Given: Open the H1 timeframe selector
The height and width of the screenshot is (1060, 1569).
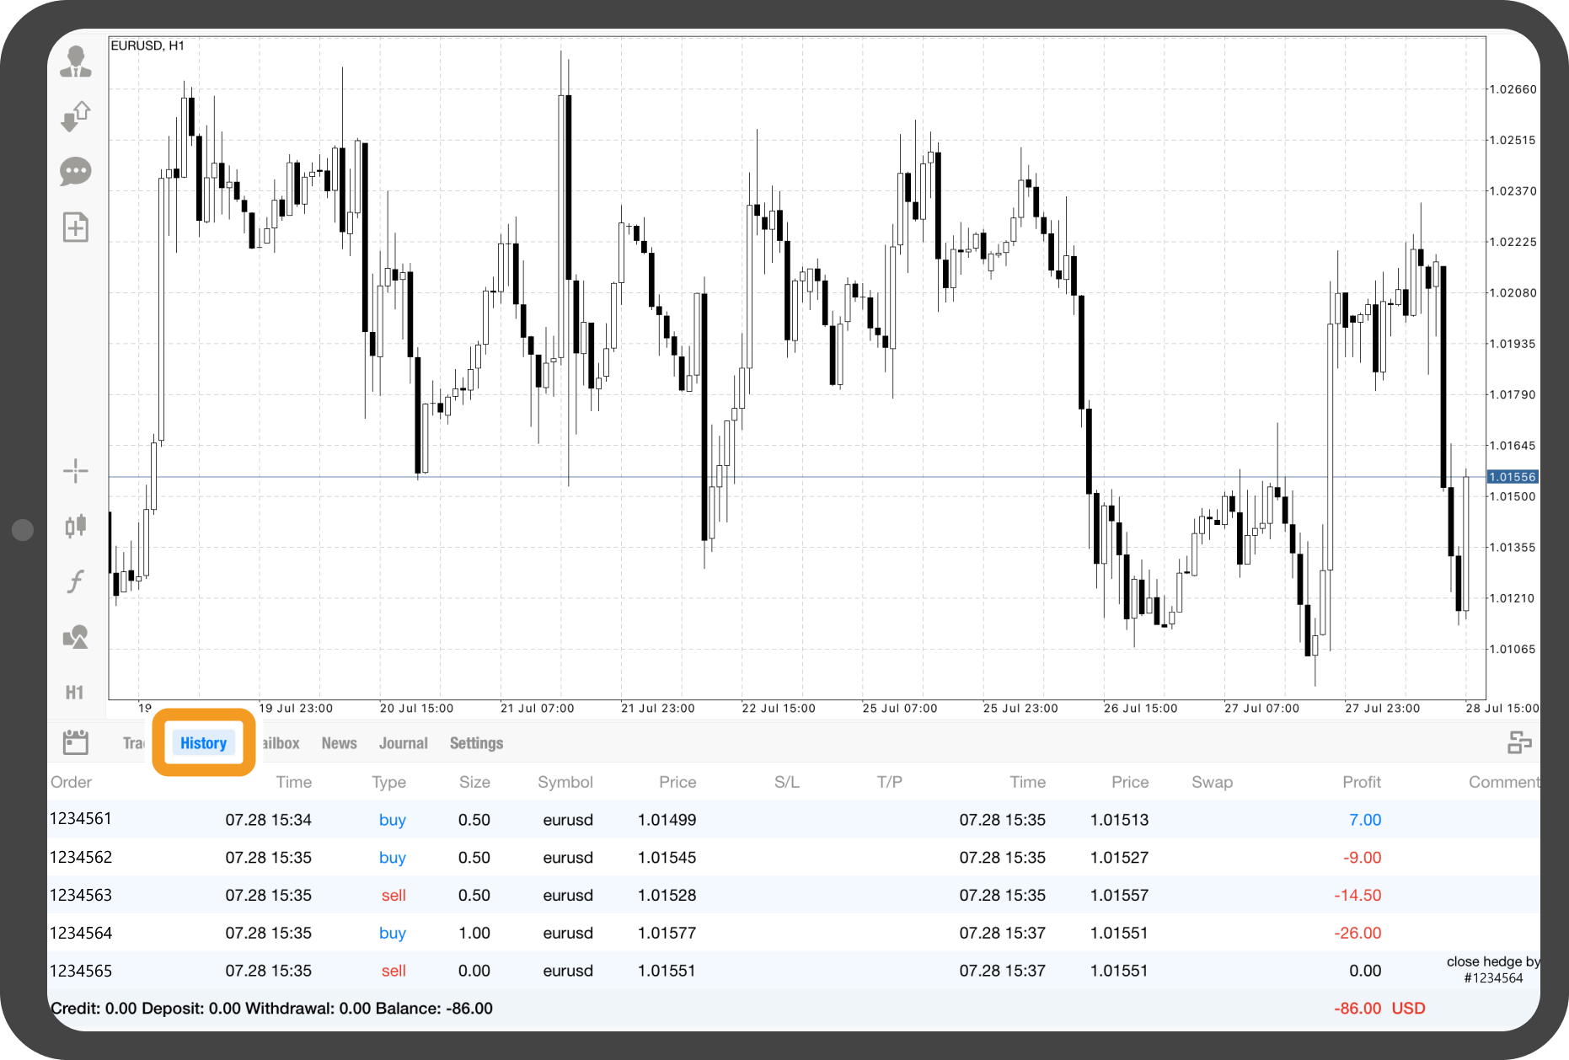Looking at the screenshot, I should (x=75, y=693).
